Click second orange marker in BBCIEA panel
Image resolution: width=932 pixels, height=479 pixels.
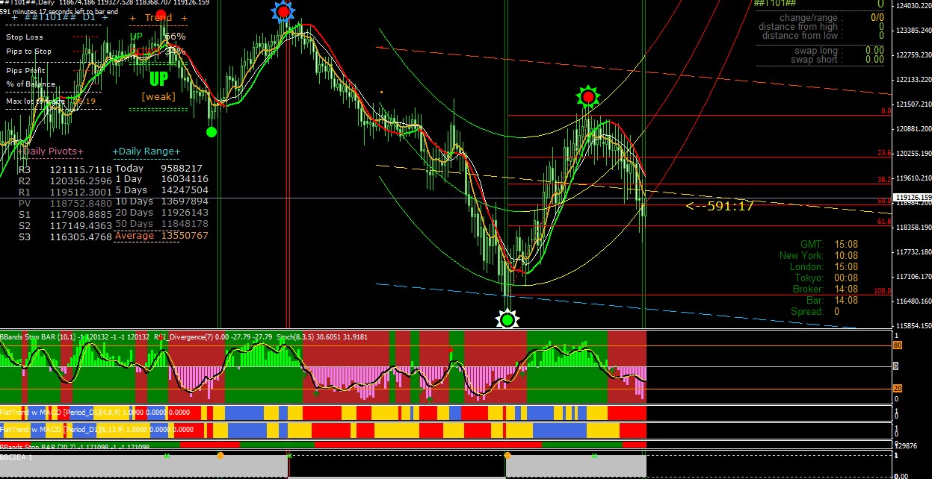tap(507, 454)
